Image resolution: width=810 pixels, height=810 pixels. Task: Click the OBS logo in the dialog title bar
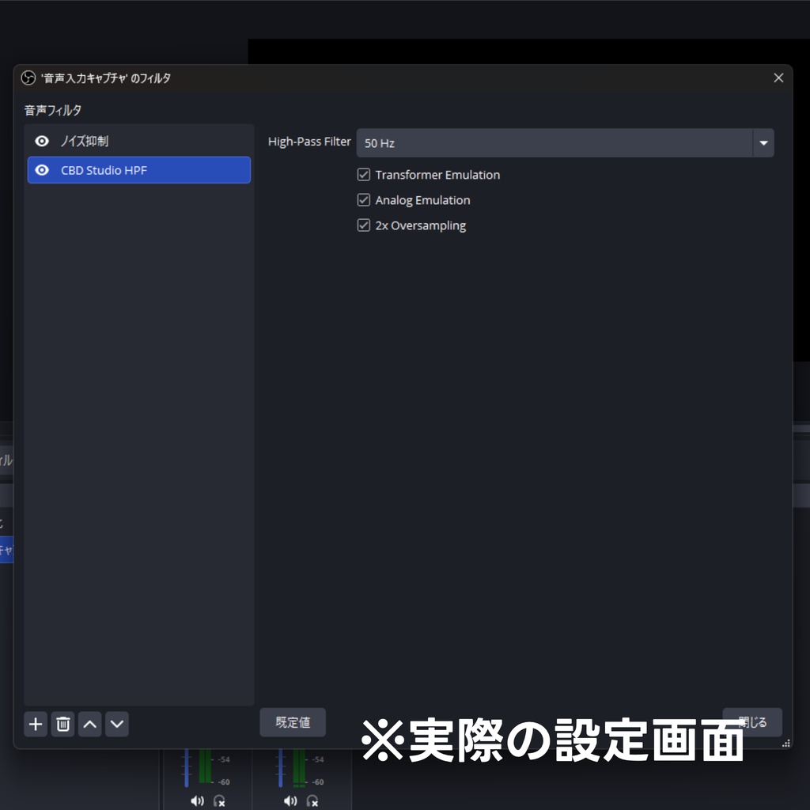28,78
